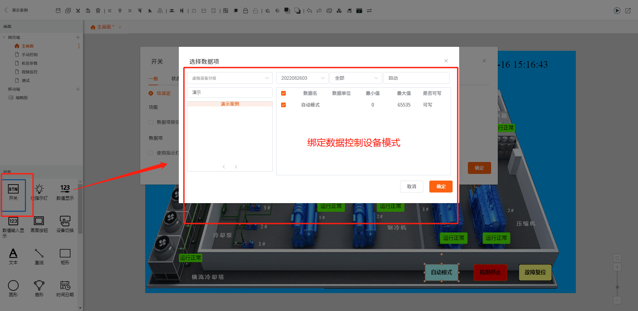
Task: Click the zoom out minus button
Action: click(617, 300)
